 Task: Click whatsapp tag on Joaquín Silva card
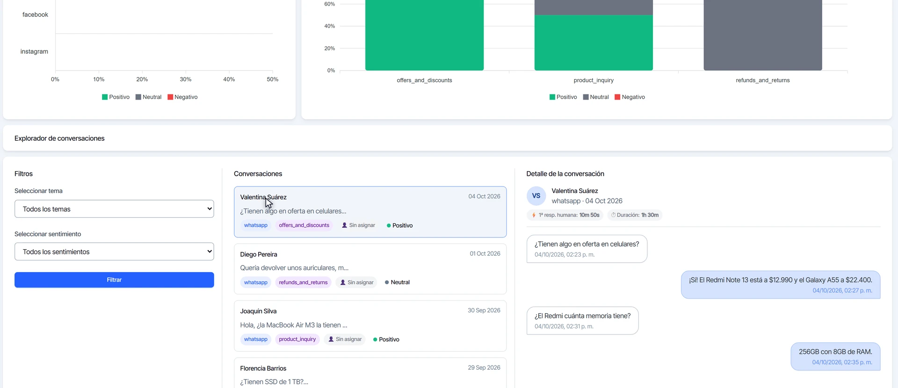[256, 339]
